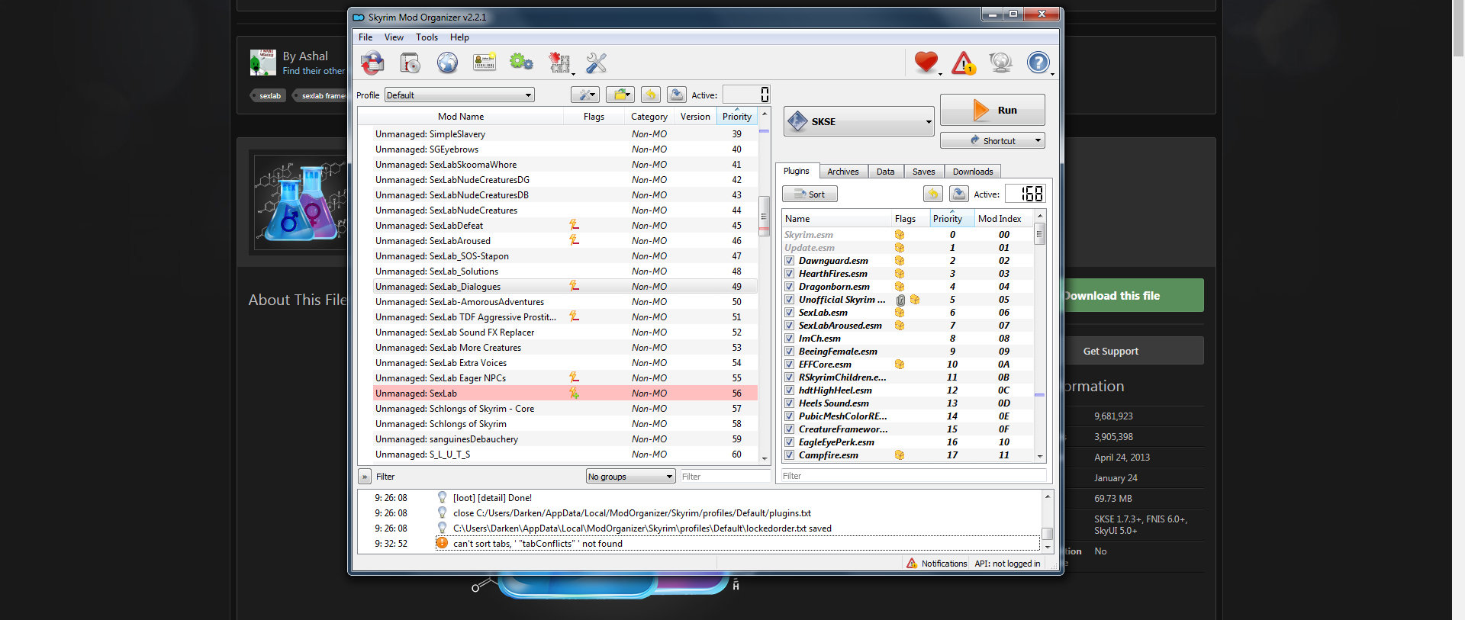Uncheck BeeingFemale.esm plugin
Image resolution: width=1465 pixels, height=620 pixels.
(790, 352)
